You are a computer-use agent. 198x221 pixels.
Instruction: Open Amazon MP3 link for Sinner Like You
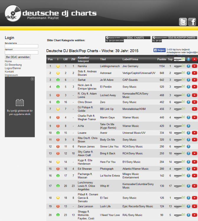coord(179,146)
